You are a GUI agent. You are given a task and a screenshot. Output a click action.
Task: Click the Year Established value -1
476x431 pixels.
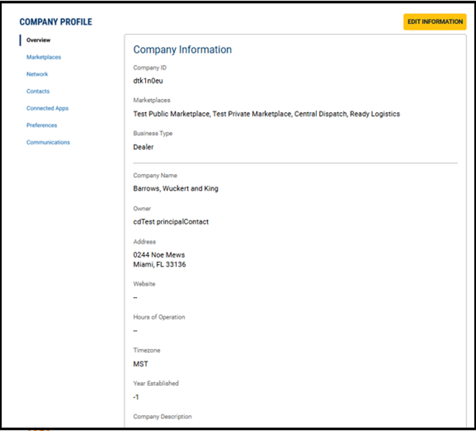136,397
